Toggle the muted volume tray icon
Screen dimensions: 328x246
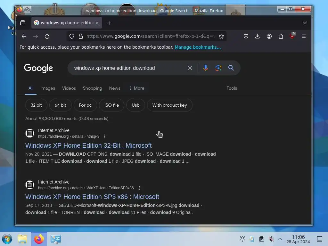tap(271, 239)
